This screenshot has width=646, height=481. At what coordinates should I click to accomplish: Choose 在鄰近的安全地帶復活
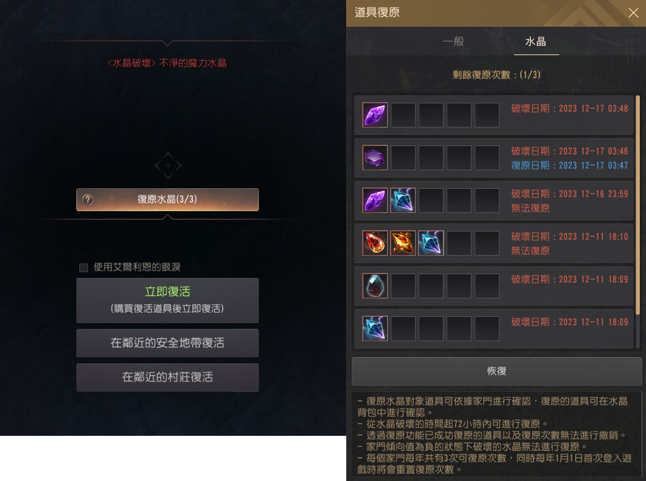167,342
